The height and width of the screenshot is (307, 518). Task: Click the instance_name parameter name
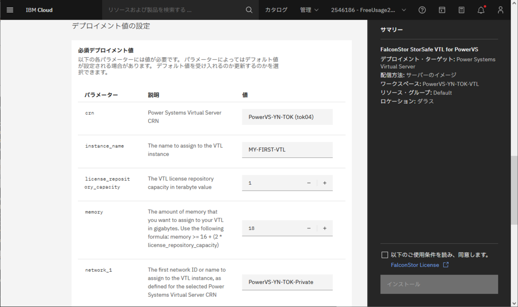click(x=104, y=146)
